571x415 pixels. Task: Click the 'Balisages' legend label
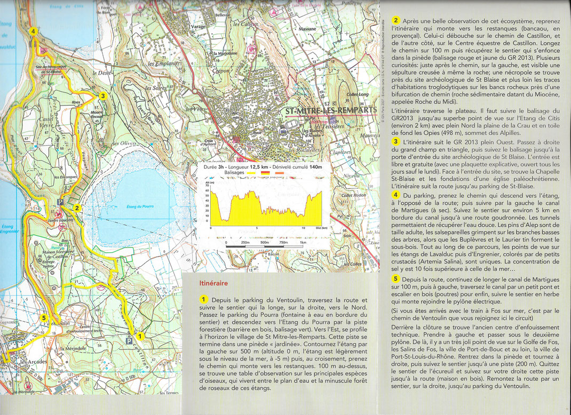pyautogui.click(x=234, y=172)
